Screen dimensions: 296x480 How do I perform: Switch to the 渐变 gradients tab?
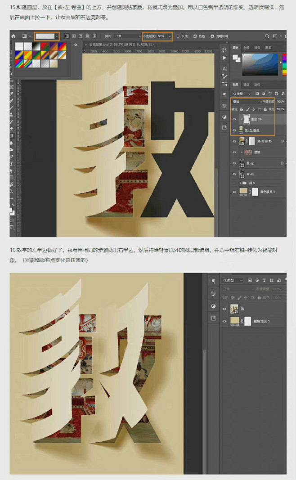coord(257,48)
